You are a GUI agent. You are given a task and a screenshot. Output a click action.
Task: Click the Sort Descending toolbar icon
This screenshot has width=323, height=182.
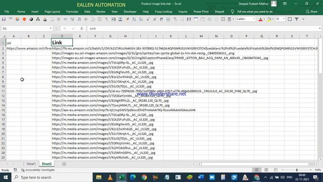[x=141, y=19]
